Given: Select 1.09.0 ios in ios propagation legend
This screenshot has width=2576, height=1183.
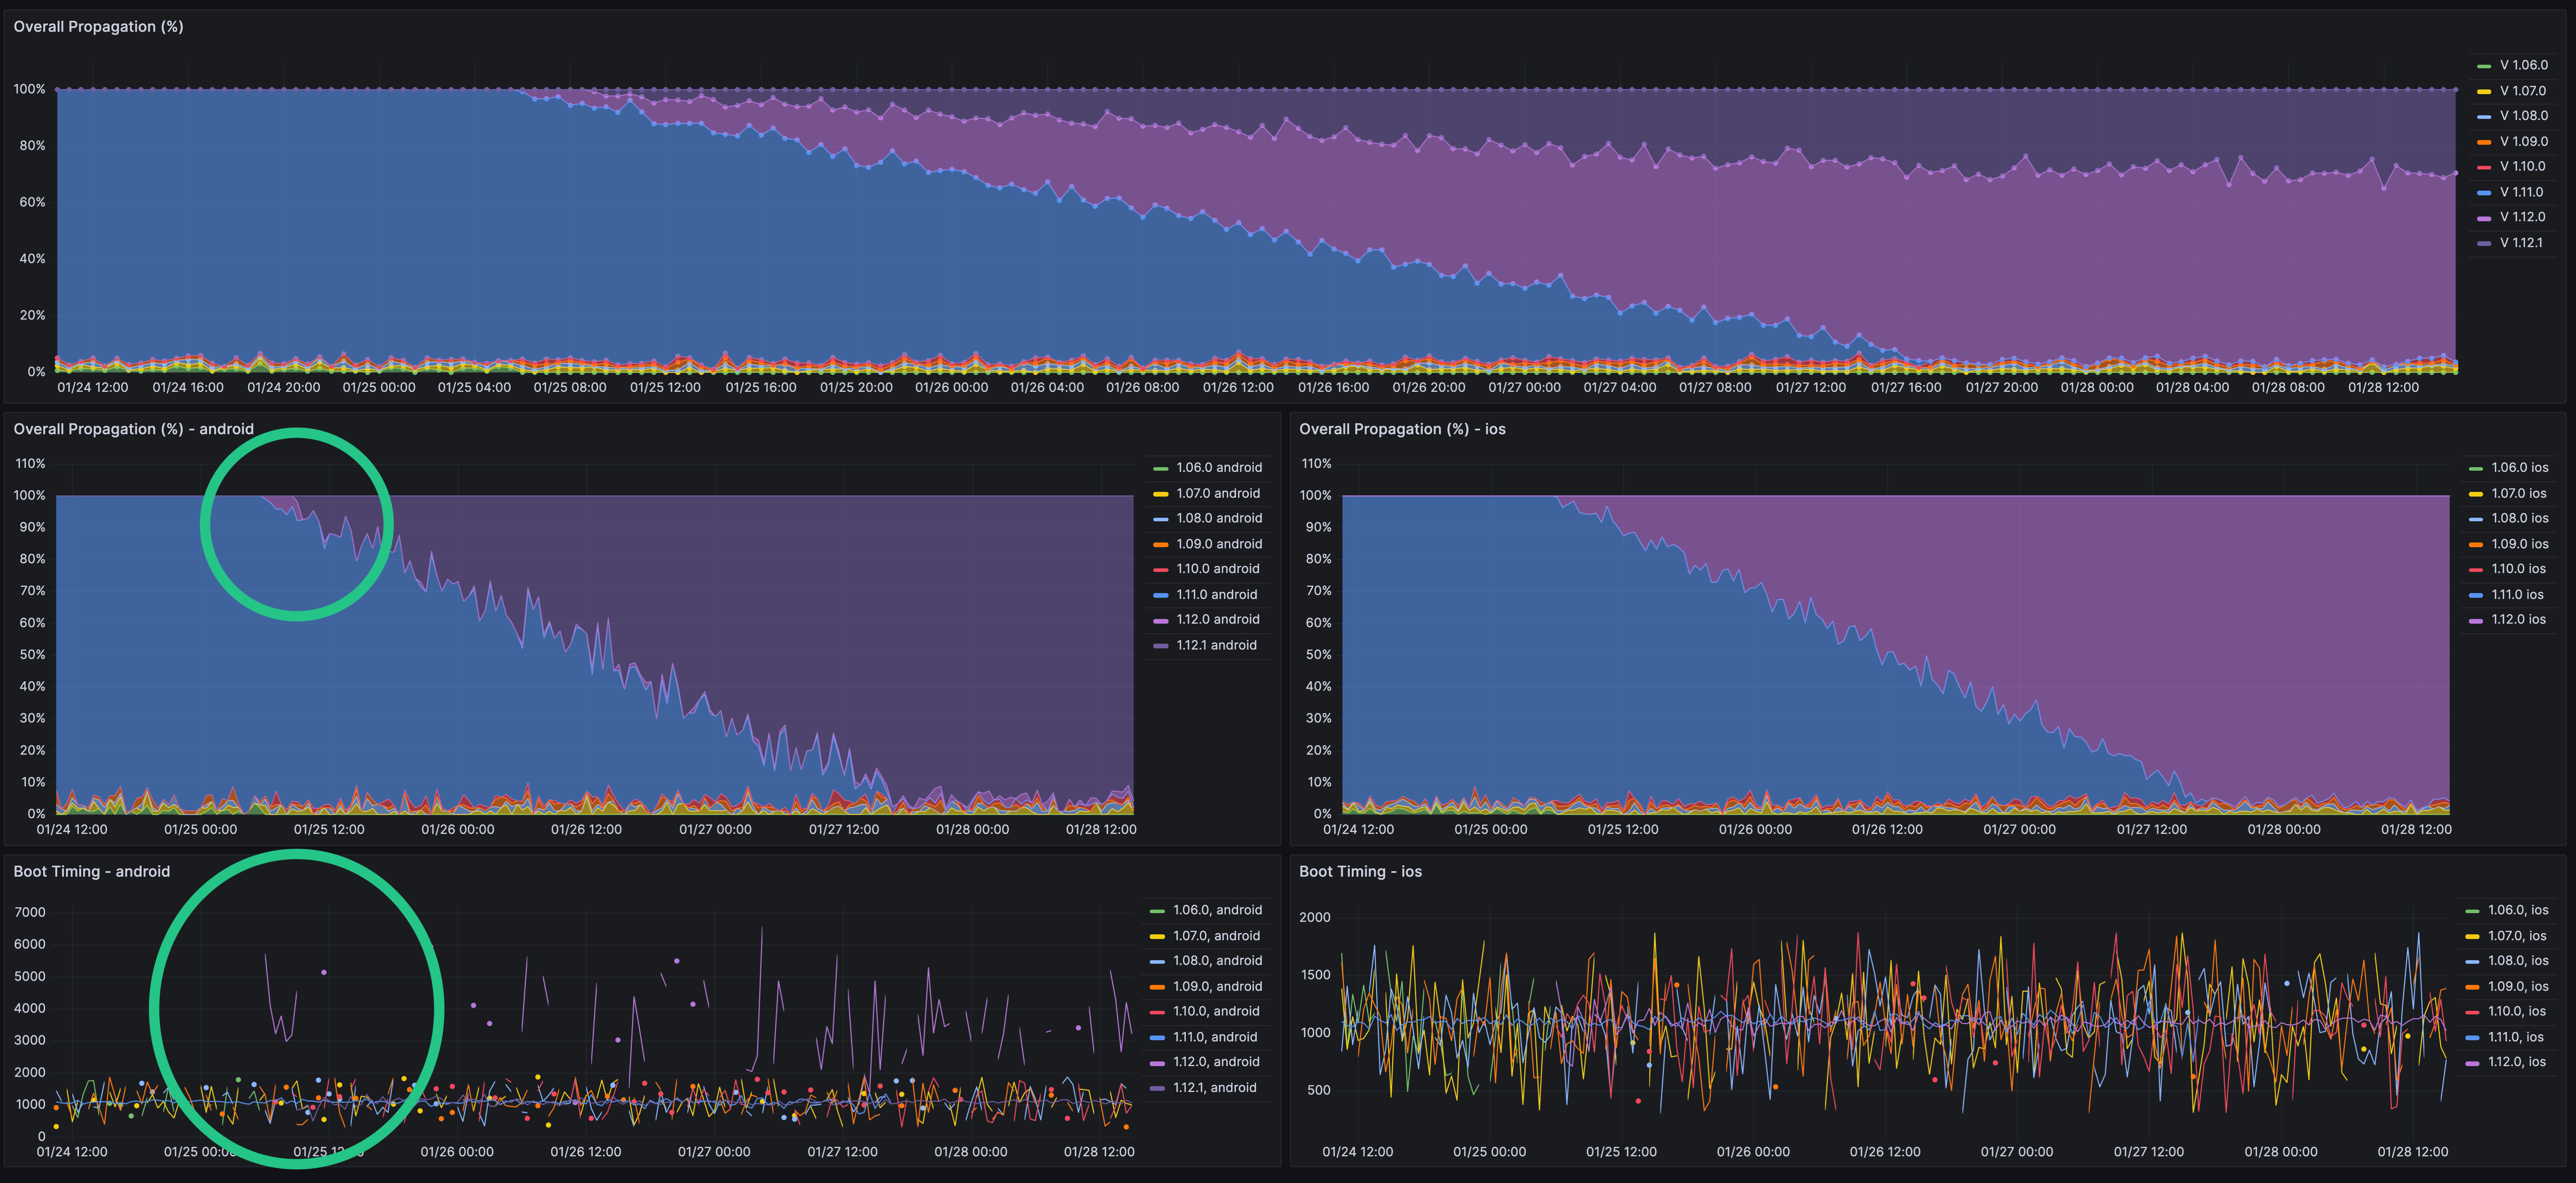Looking at the screenshot, I should pyautogui.click(x=2519, y=544).
